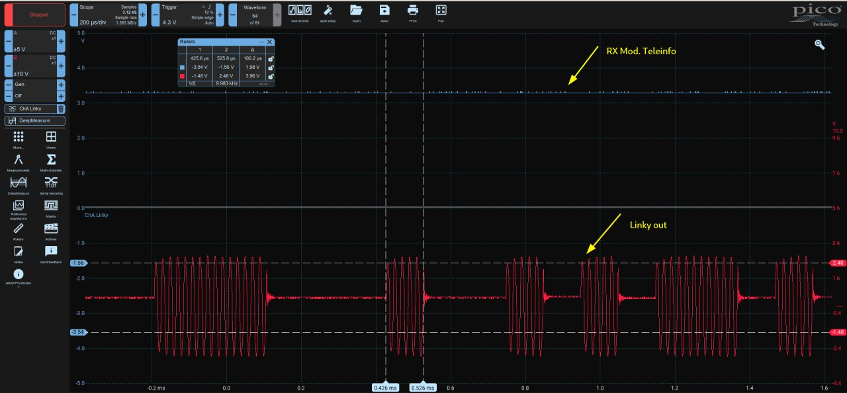
Task: Select red ruler handle -1.48
Action: 837,332
